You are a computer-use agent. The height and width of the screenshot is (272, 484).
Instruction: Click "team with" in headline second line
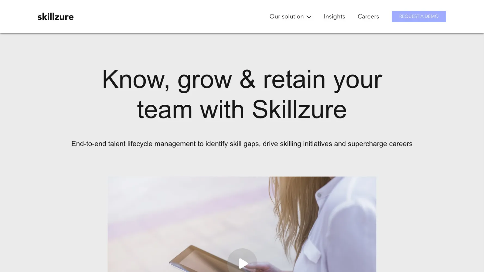coord(191,110)
